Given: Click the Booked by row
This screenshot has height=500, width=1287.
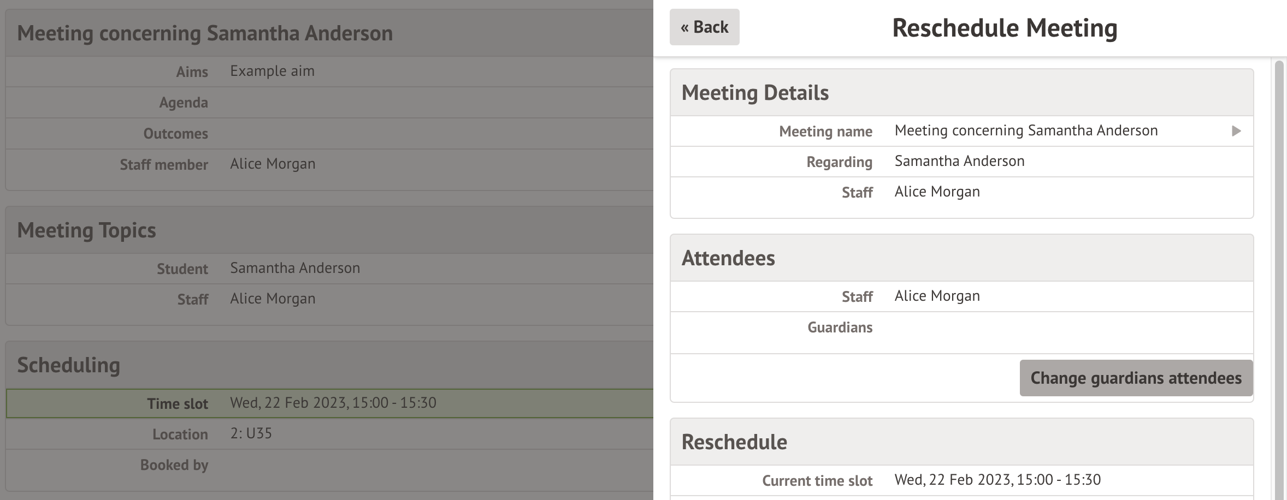Looking at the screenshot, I should [330, 465].
